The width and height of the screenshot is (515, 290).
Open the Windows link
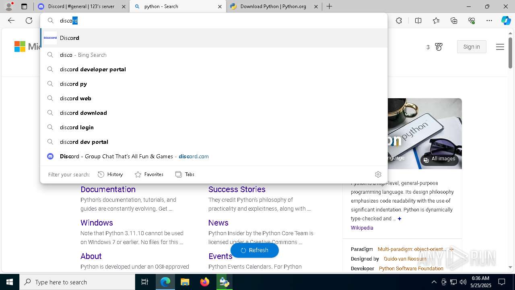[x=97, y=223]
